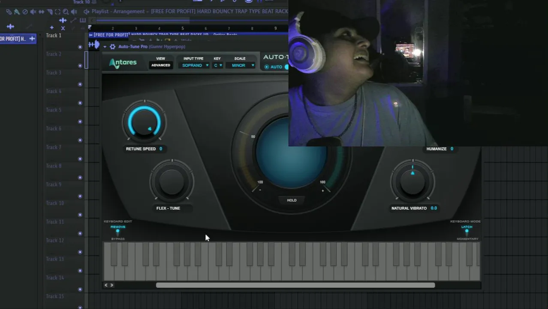The height and width of the screenshot is (309, 548).
Task: Select the Mute tool in playlist toolbar
Action: tap(33, 12)
